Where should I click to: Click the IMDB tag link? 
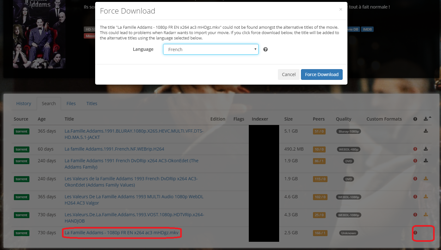pos(367,29)
